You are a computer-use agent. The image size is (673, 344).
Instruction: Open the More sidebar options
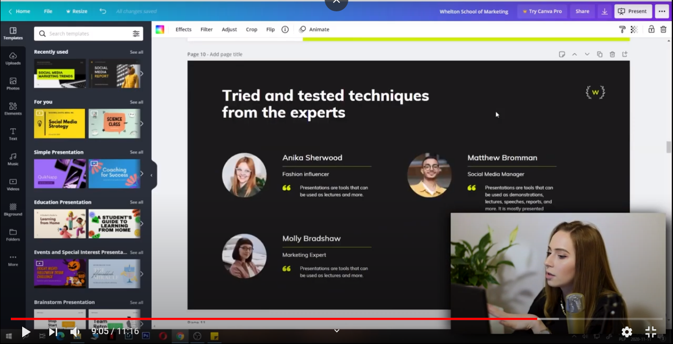click(x=13, y=260)
